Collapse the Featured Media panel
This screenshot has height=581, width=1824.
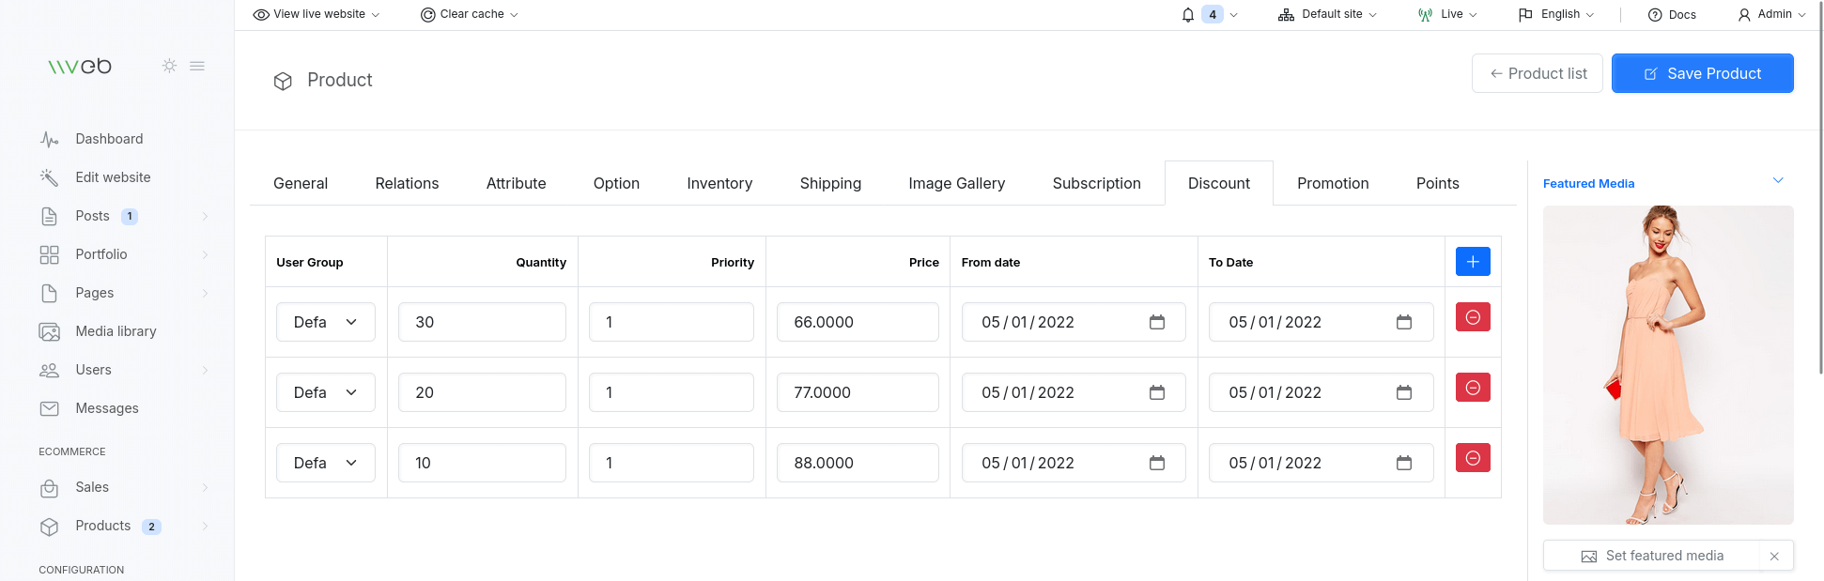coord(1777,180)
